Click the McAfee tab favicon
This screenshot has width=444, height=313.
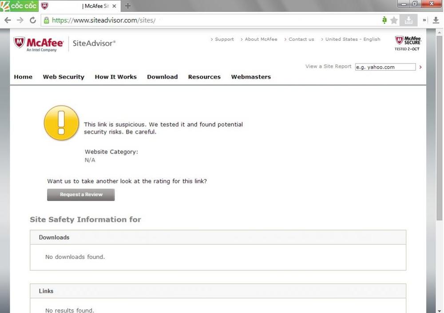[45, 6]
